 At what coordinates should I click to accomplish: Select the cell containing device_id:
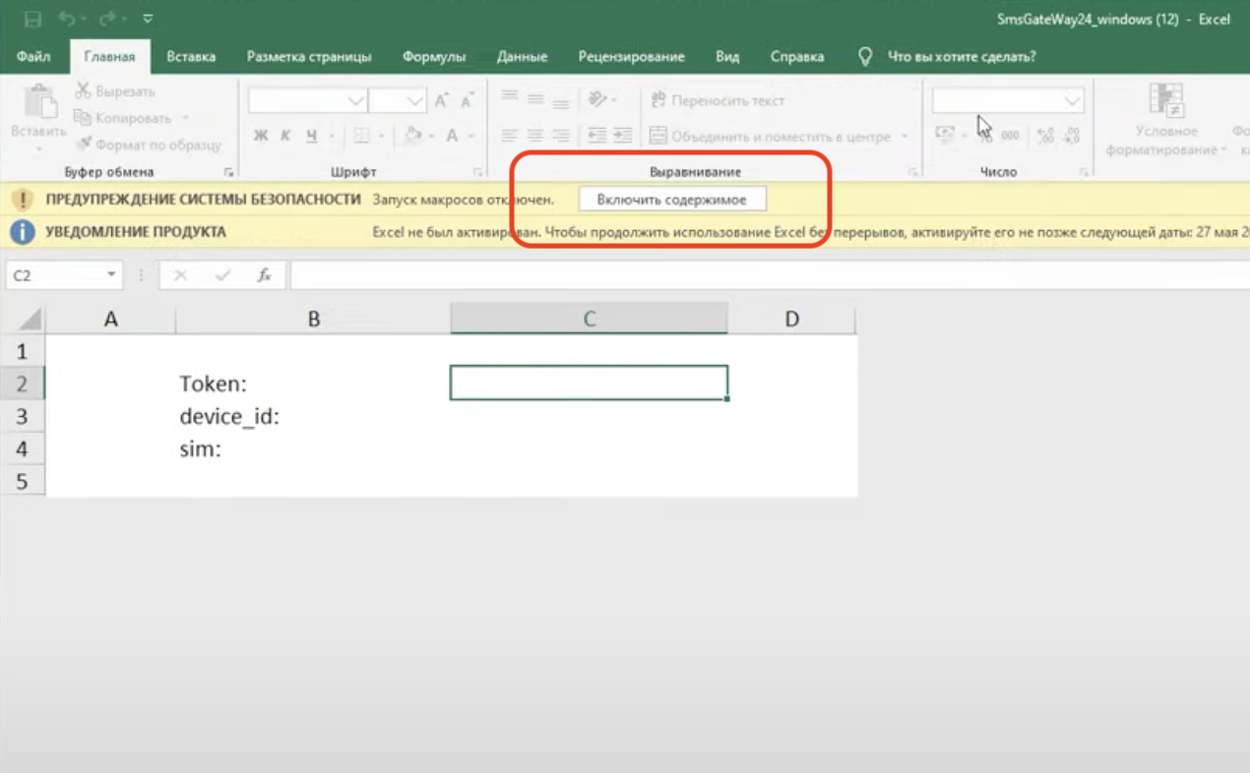pyautogui.click(x=313, y=416)
